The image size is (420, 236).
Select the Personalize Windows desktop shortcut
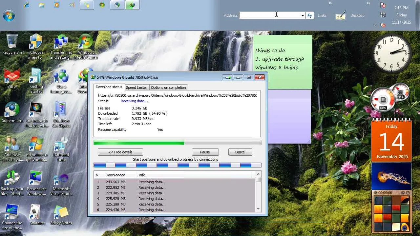coord(37,183)
